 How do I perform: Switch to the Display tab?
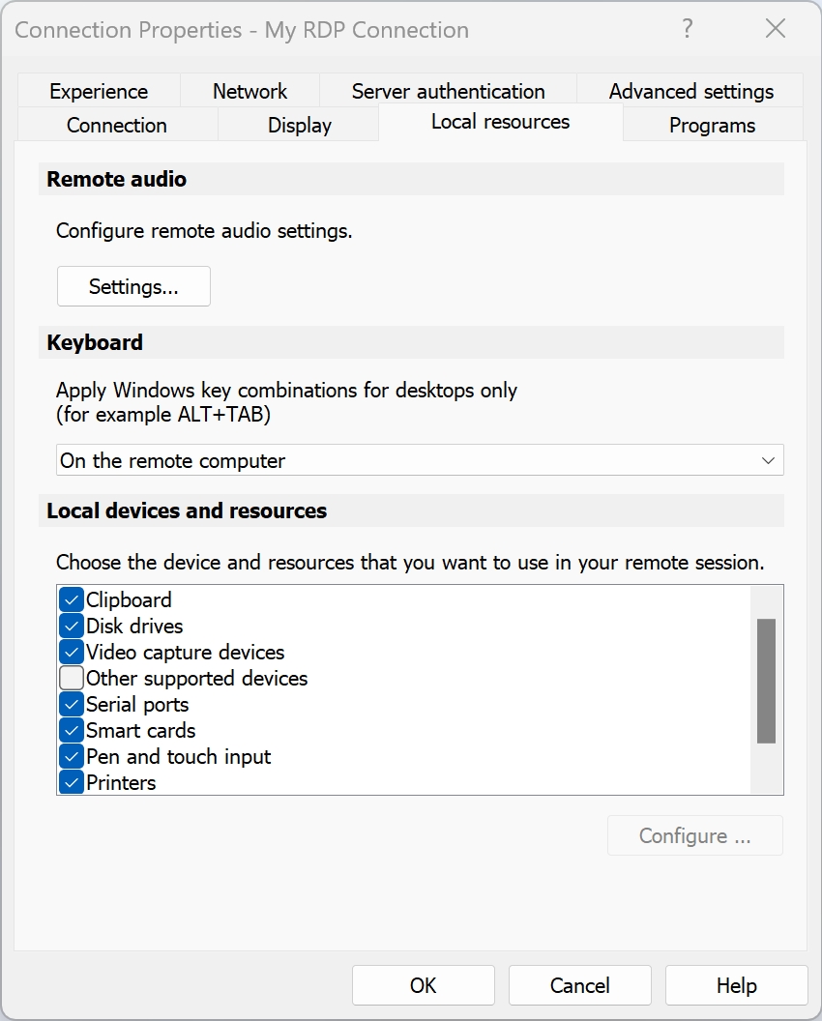pyautogui.click(x=299, y=125)
